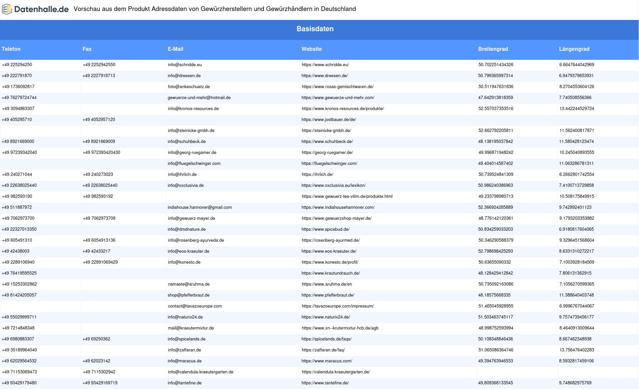Open the https://www.schridde.eu/ website link

[x=325, y=65]
